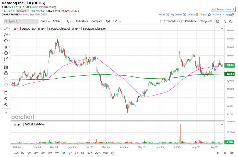Open Help question mark icon
Screen dimensions: 238x157
click(x=233, y=15)
